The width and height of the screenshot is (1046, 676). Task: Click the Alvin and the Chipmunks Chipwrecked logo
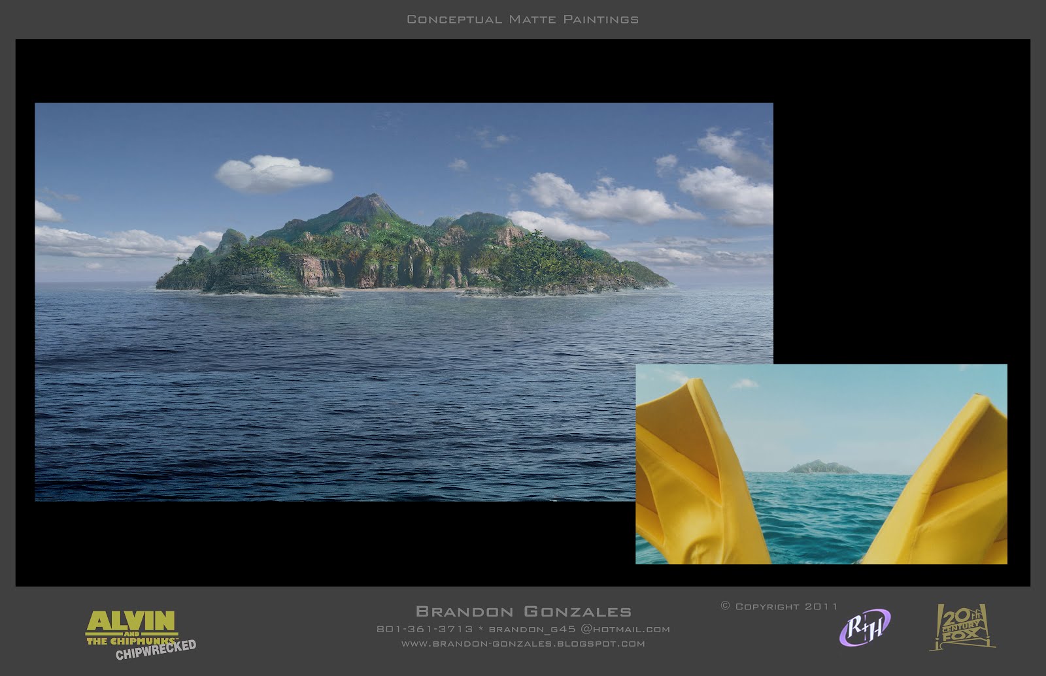141,635
